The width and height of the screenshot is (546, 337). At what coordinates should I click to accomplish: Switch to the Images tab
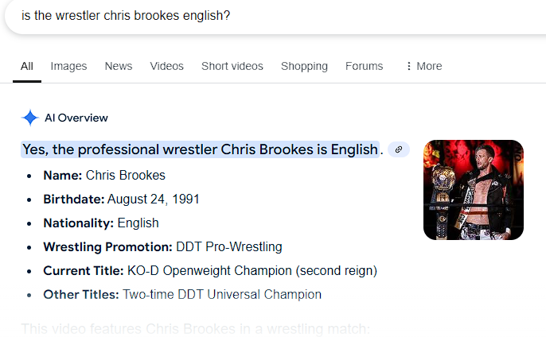click(68, 66)
